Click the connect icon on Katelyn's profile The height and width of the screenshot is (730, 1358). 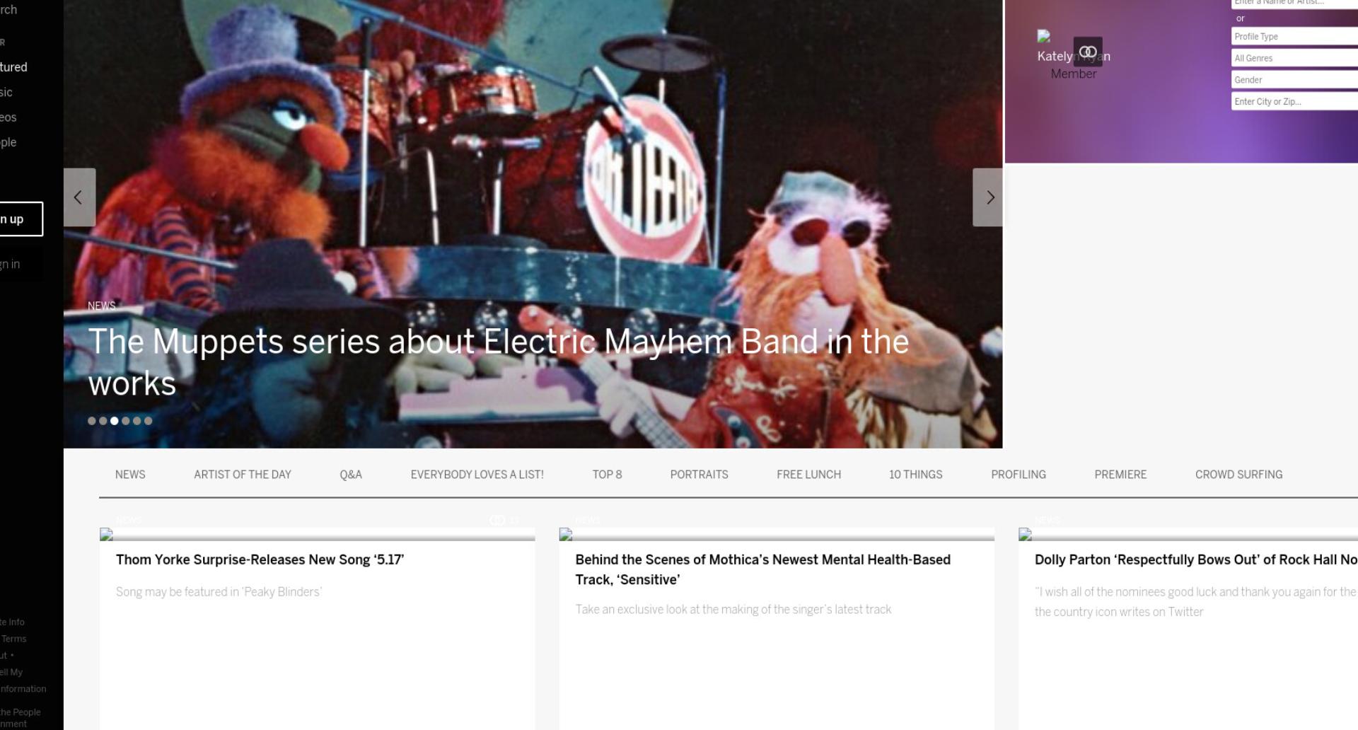click(x=1088, y=52)
